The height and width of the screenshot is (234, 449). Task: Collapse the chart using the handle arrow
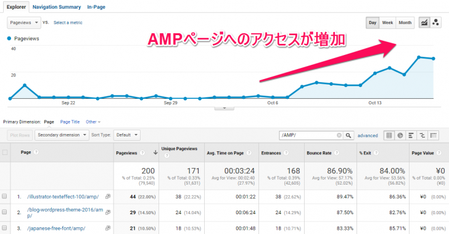click(x=224, y=108)
